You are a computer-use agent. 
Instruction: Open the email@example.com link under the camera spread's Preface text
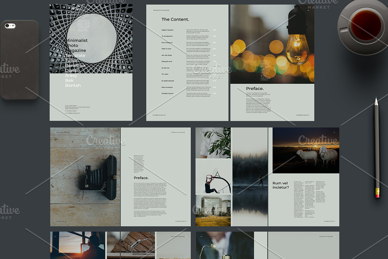pos(181,221)
